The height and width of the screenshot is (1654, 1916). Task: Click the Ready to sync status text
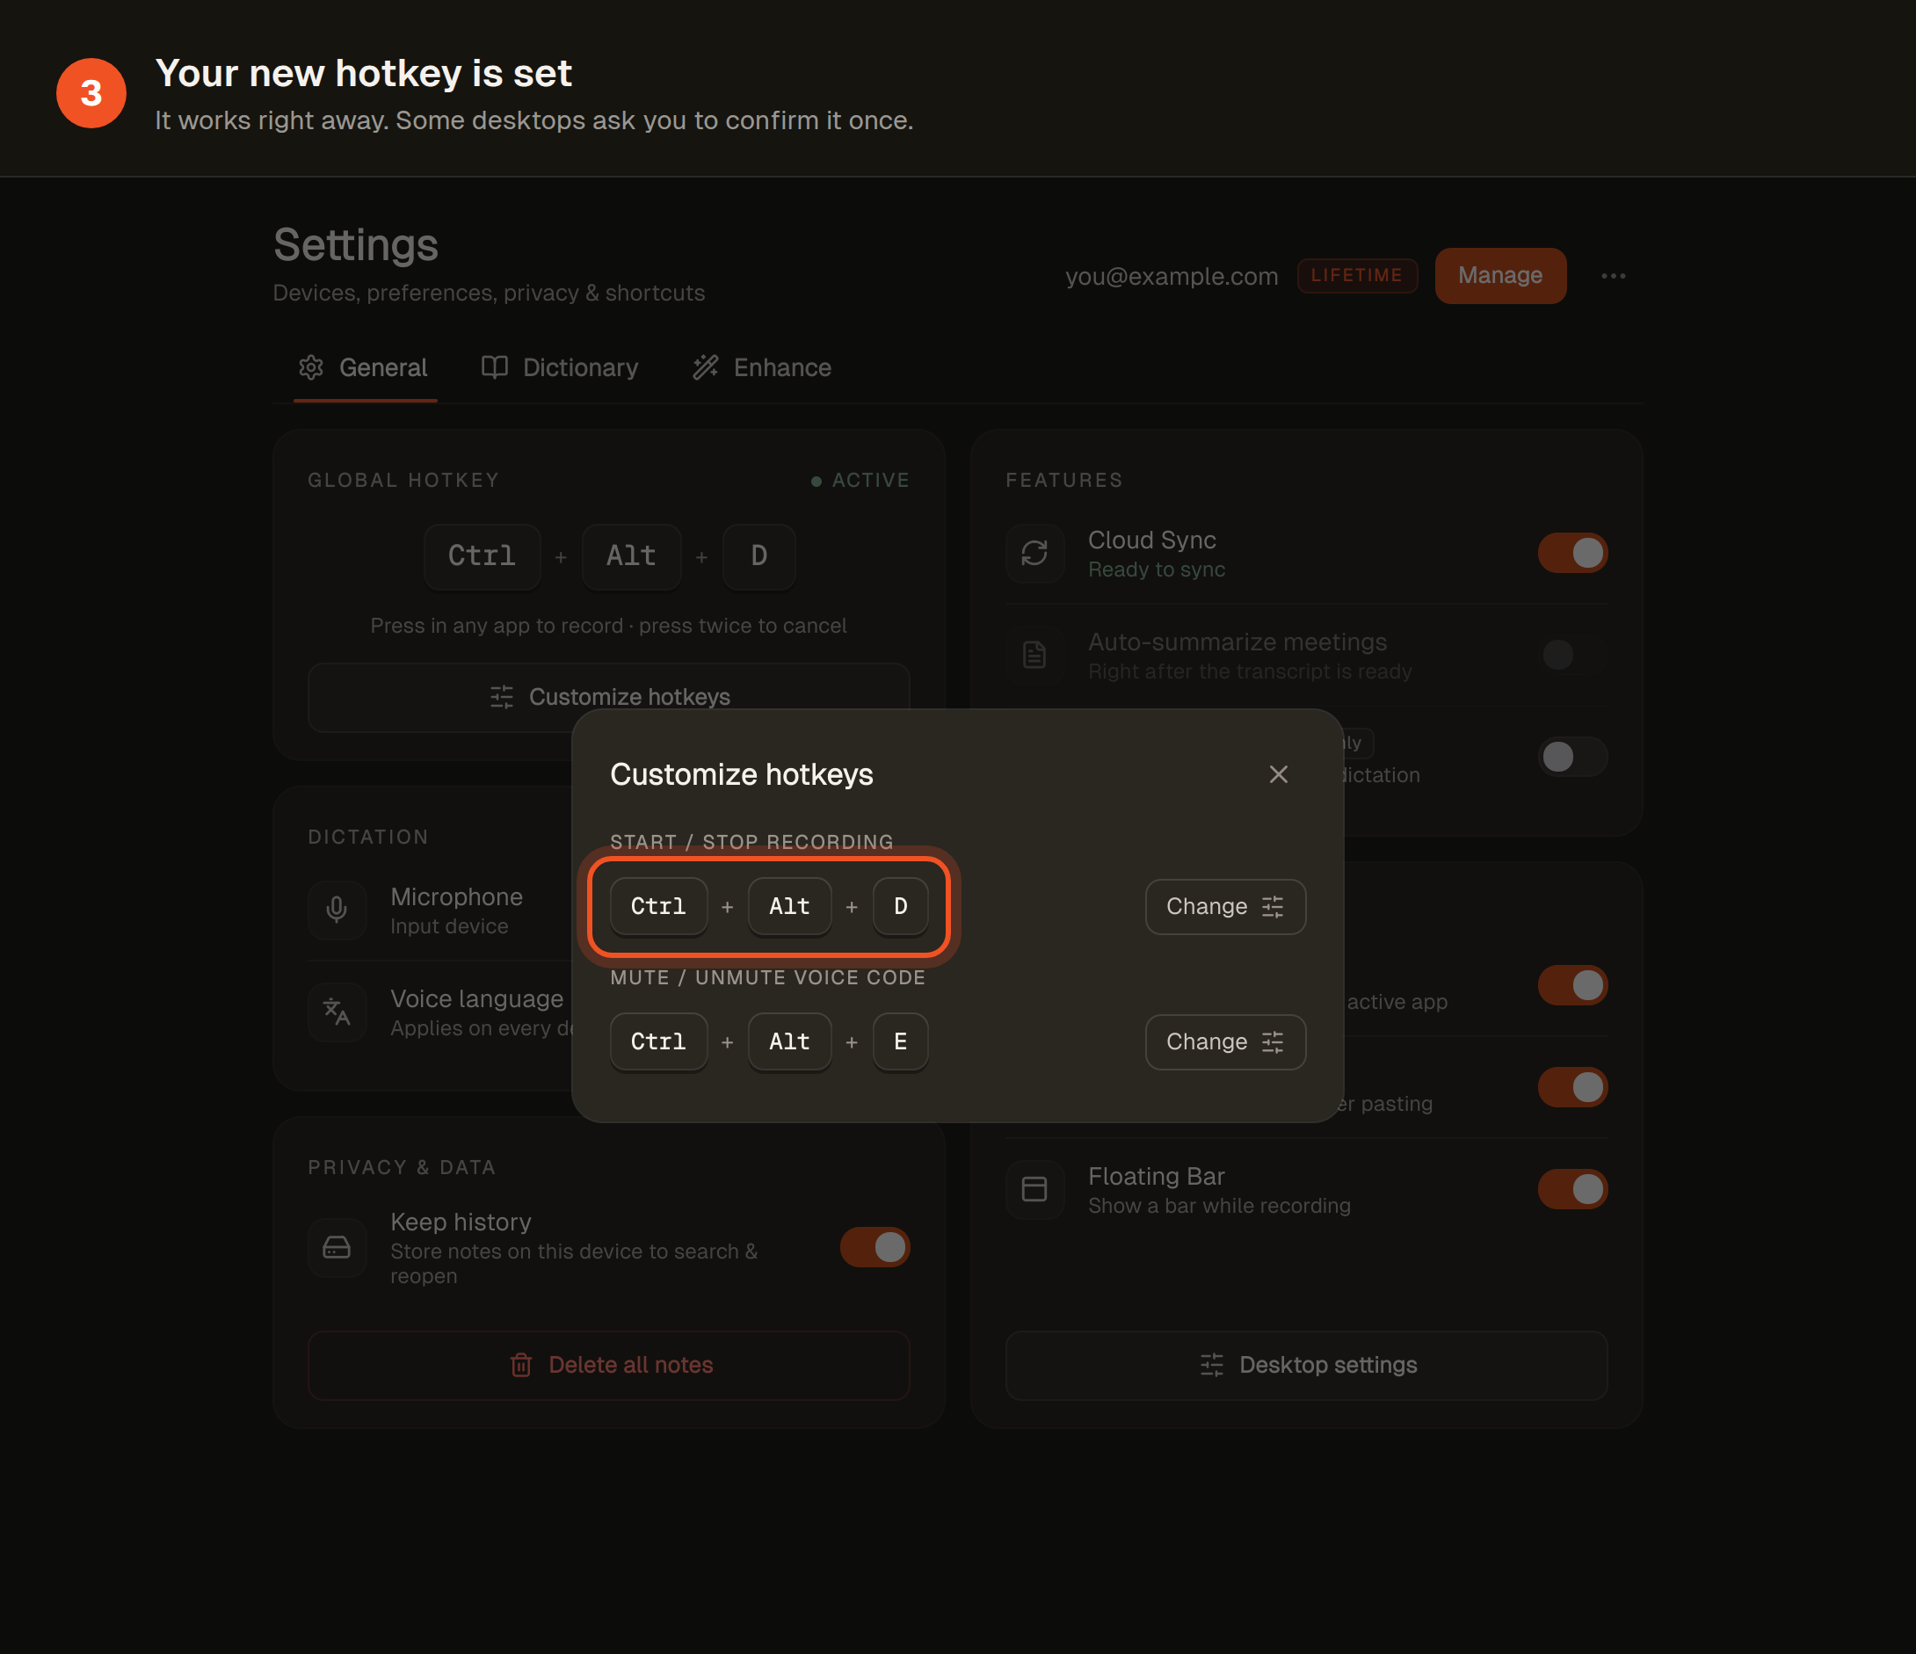tap(1156, 569)
